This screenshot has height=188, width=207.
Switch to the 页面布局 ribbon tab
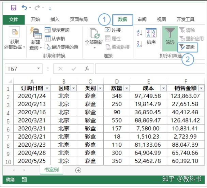(79, 19)
